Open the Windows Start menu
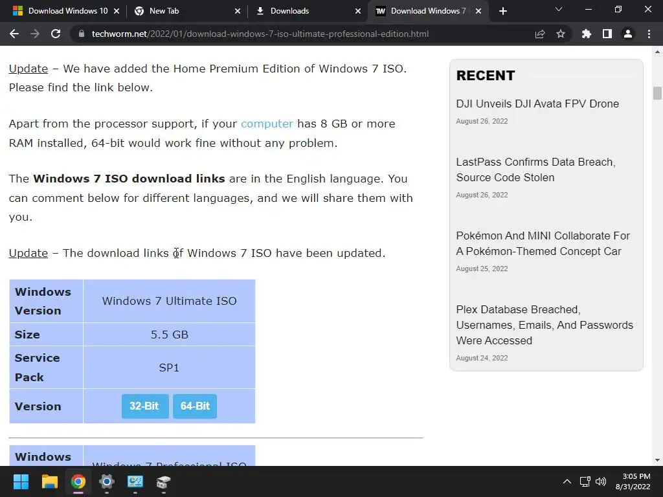The height and width of the screenshot is (497, 663). click(x=21, y=481)
